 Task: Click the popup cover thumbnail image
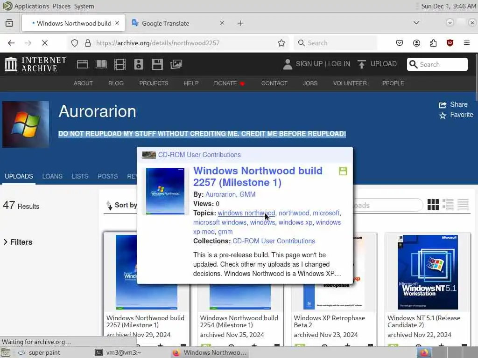pos(165,191)
